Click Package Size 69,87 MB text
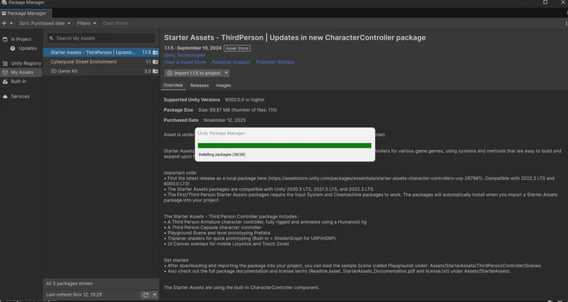Viewport: 568px width, 302px height. [220, 110]
